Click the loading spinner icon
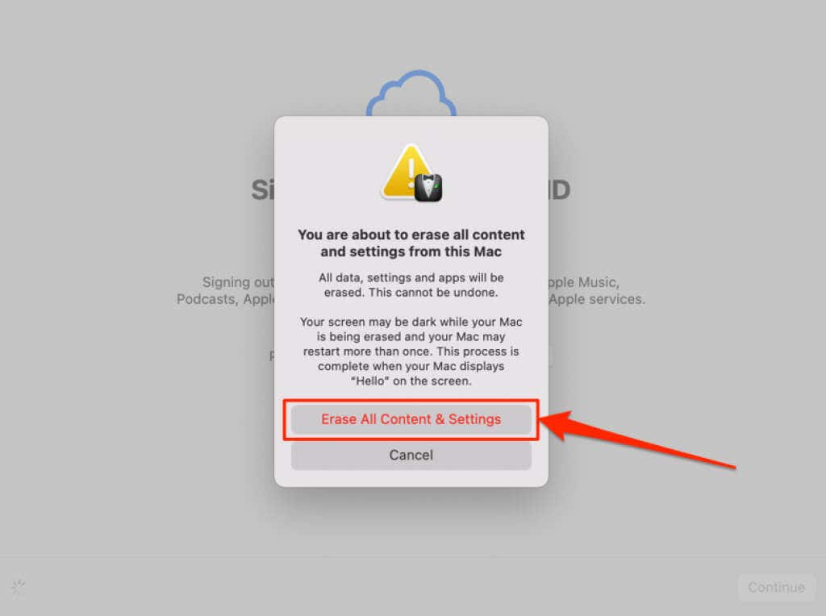The height and width of the screenshot is (616, 826). tap(19, 586)
